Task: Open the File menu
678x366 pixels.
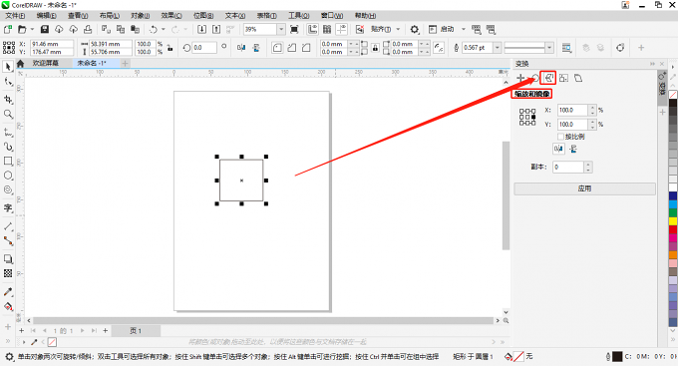Action: (15, 16)
